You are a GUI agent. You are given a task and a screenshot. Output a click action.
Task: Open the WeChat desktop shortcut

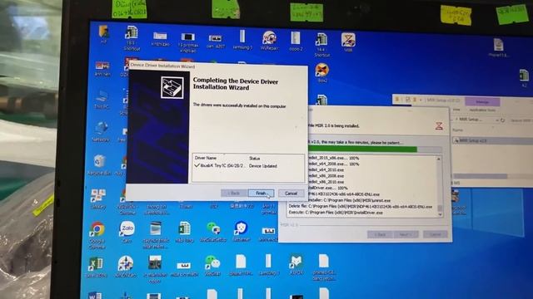click(213, 265)
